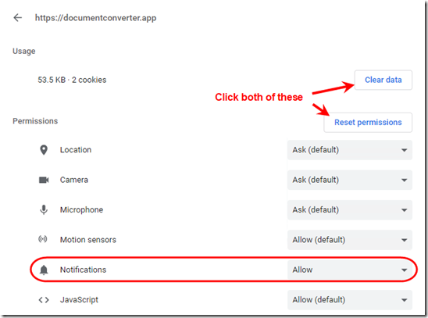This screenshot has width=428, height=318.
Task: Open the JavaScript permission dropdown
Action: [350, 300]
